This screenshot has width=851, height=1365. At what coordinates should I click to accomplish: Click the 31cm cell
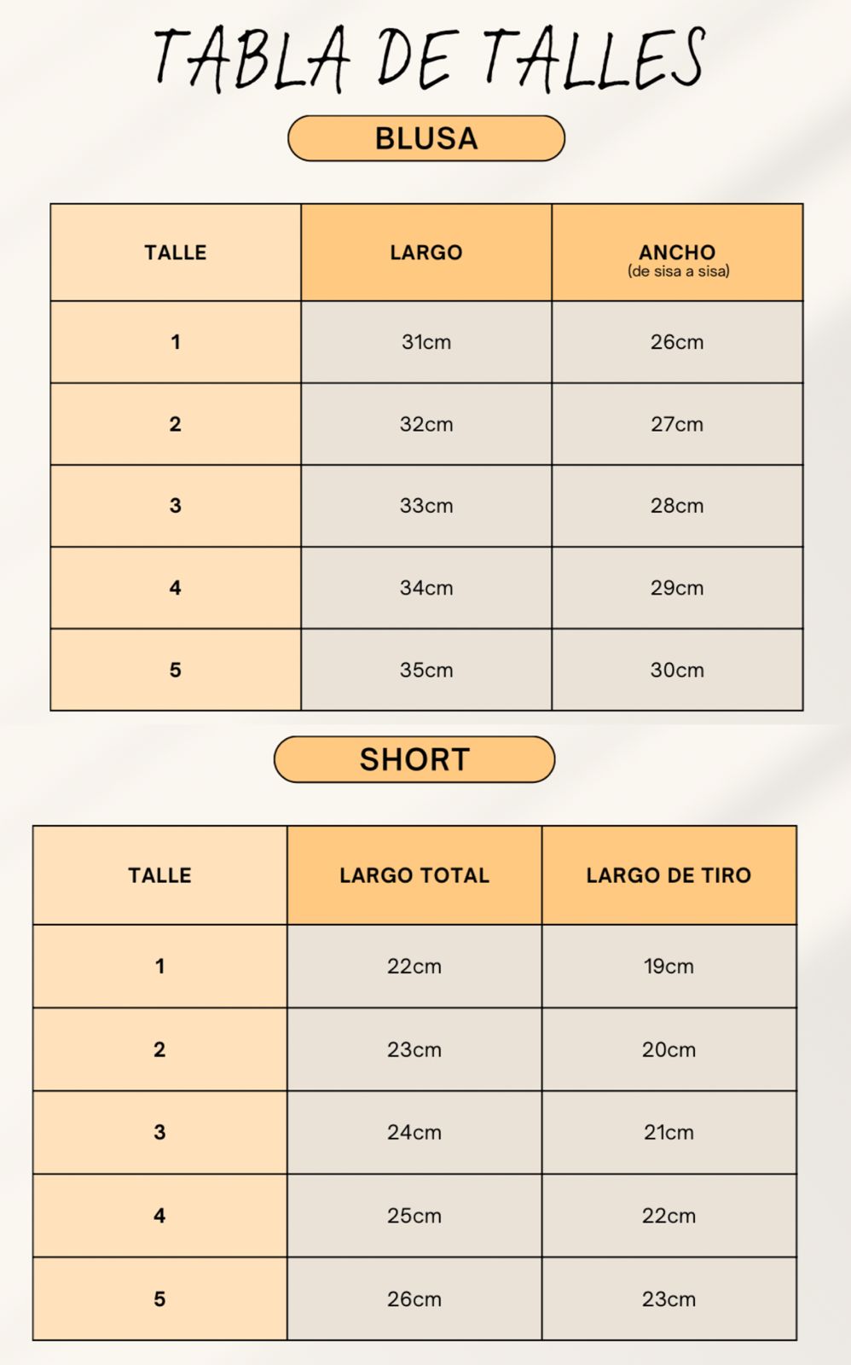tap(426, 342)
